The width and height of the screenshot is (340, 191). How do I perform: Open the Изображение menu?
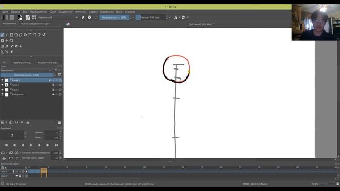pos(38,12)
